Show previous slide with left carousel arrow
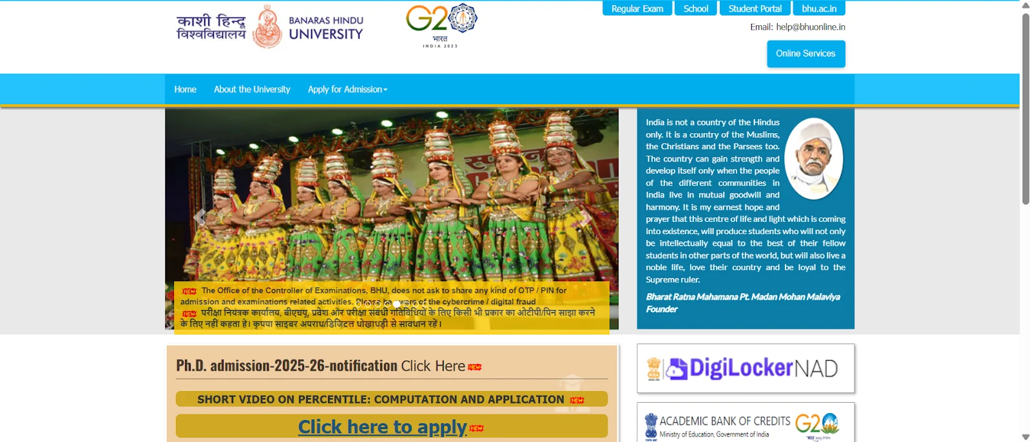This screenshot has width=1031, height=442. point(199,217)
